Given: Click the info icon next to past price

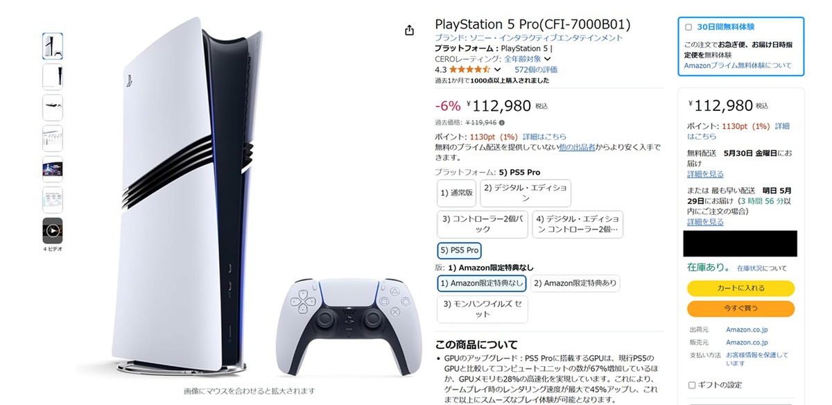Looking at the screenshot, I should click(x=502, y=123).
